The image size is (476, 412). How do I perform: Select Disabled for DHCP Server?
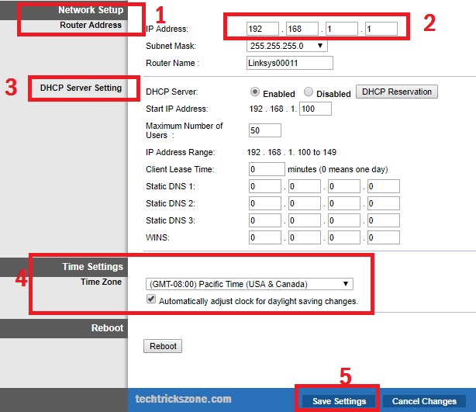(308, 93)
